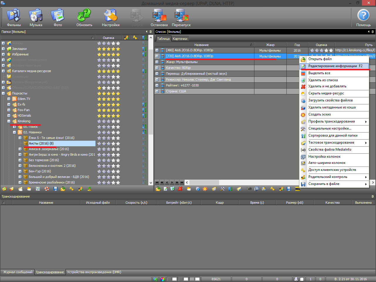Click the Музыка toolbar icon
Viewport: 376px width, 282px height.
tap(36, 17)
